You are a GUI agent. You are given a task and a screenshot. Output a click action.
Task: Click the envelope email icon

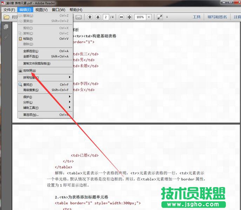pyautogui.click(x=78, y=17)
